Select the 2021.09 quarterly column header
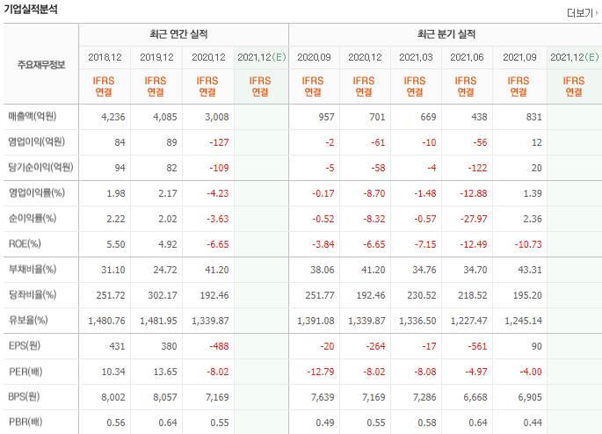The image size is (602, 434). 520,57
